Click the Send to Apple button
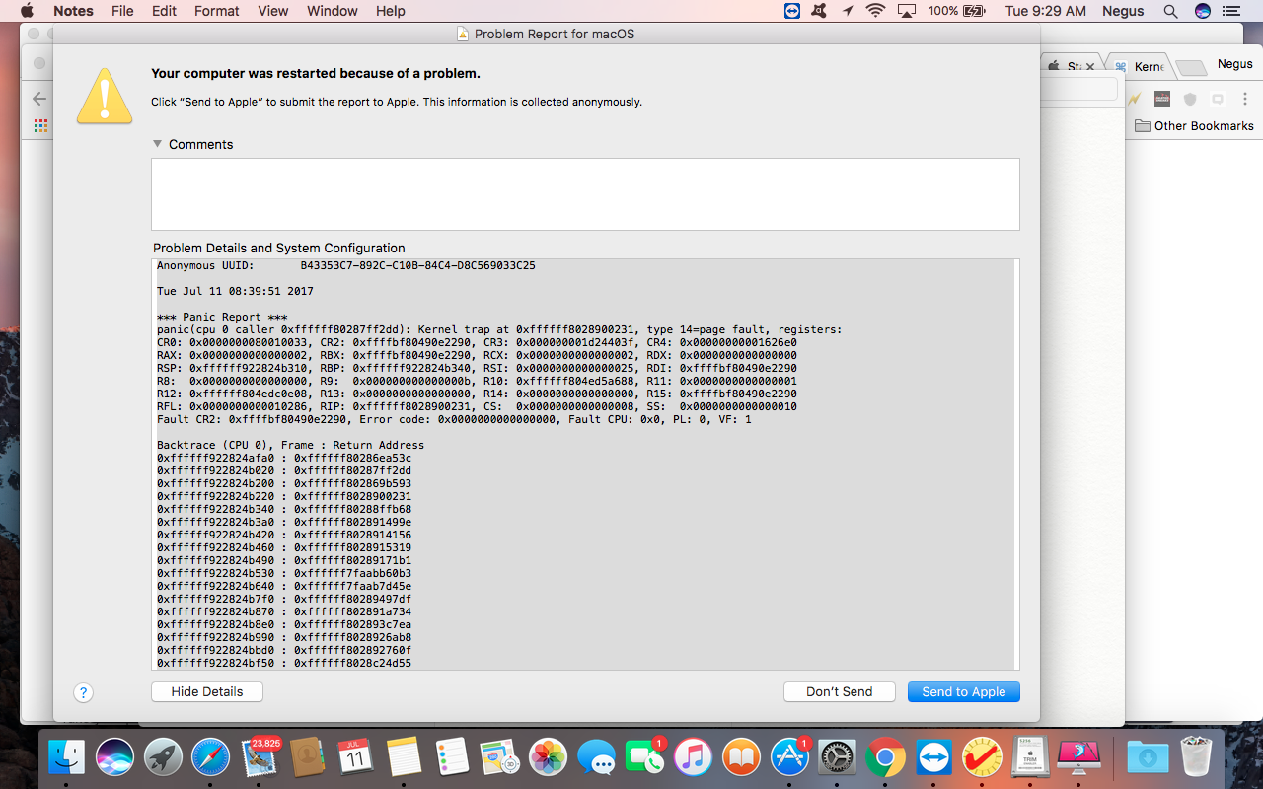Screen dimensions: 1263x789 [x=963, y=692]
